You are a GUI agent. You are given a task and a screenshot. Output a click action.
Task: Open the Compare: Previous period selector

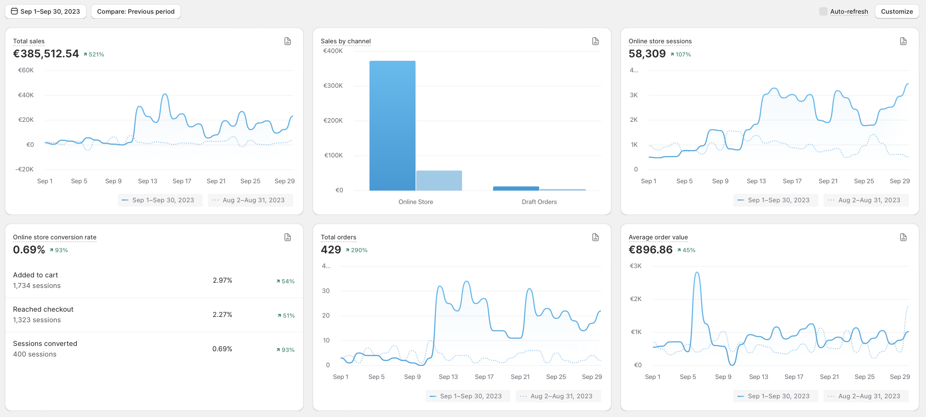click(136, 12)
